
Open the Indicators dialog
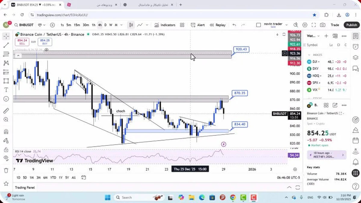click(x=165, y=25)
